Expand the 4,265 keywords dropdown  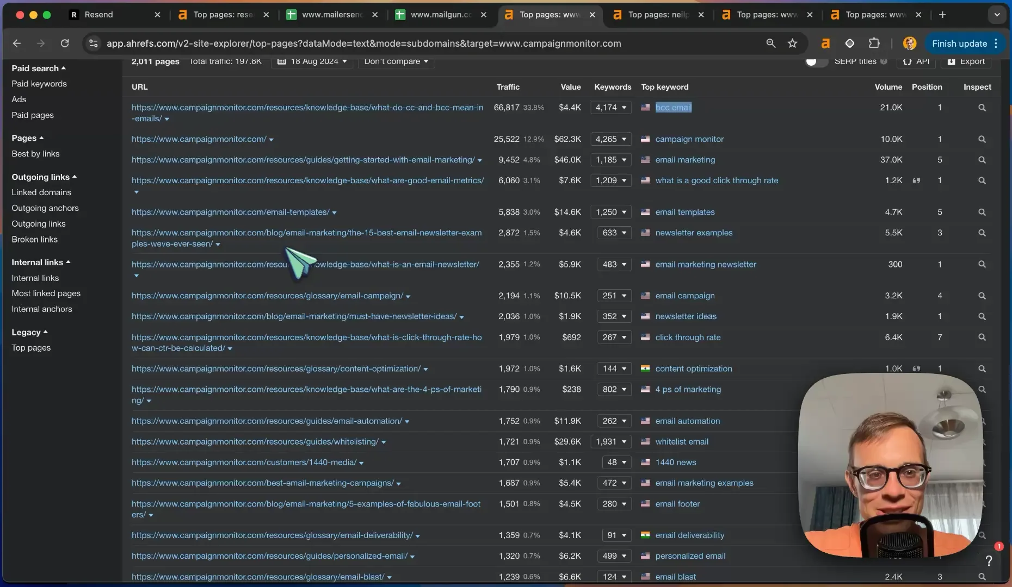[610, 139]
